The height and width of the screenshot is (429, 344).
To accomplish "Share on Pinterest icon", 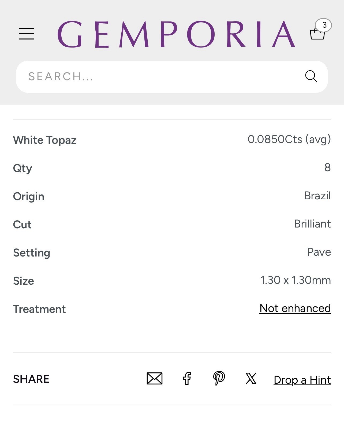I will pos(219,379).
